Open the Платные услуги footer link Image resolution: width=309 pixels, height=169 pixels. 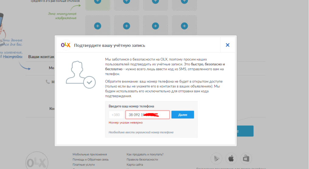click(83, 164)
